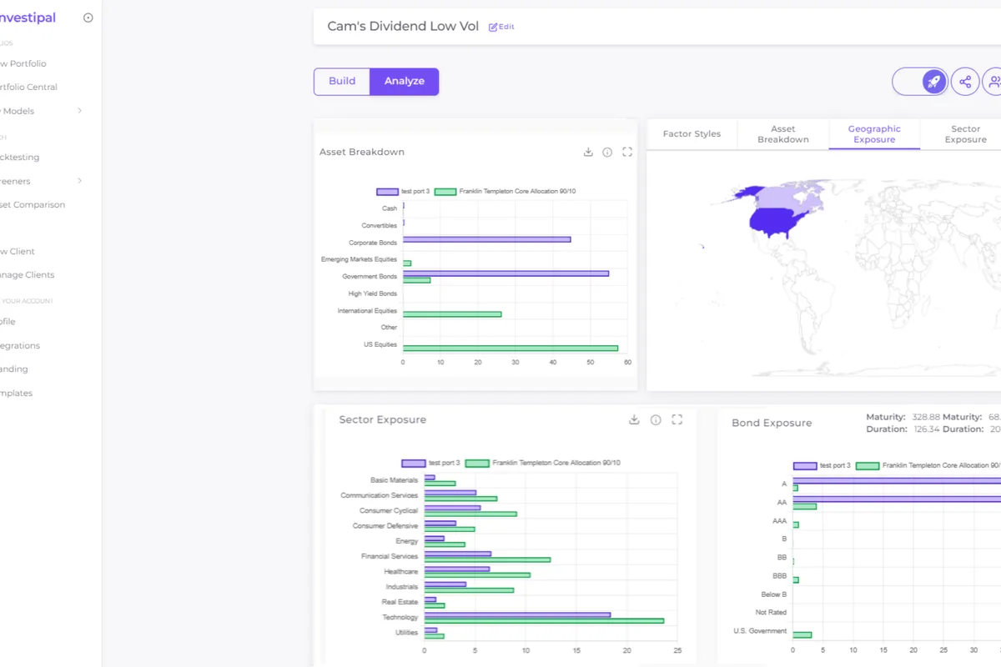Switch to Build mode
The width and height of the screenshot is (1001, 667).
click(x=342, y=81)
